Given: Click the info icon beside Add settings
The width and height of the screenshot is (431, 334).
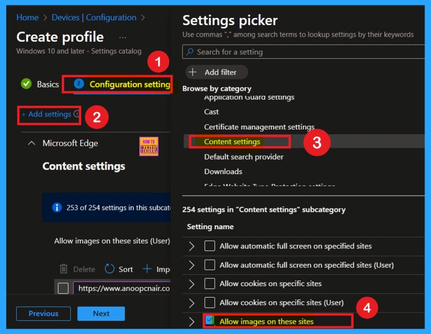Looking at the screenshot, I should coord(77,114).
